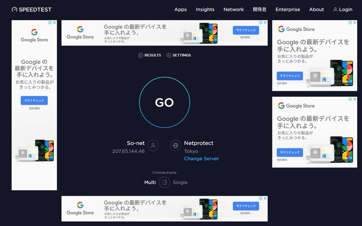Click 今すぐチェック button in bottom banner ad

[246, 206]
